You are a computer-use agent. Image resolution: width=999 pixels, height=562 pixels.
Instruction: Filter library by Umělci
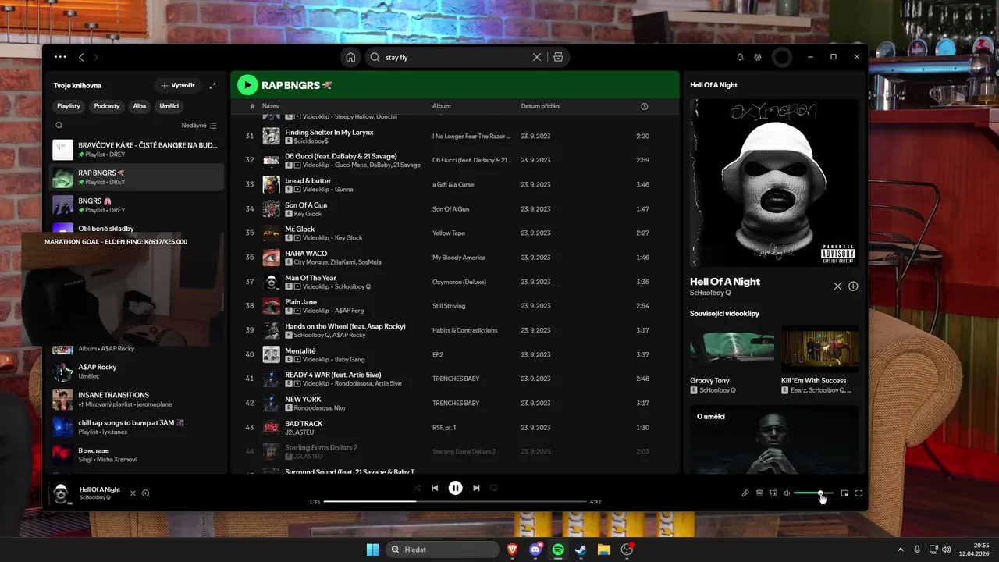tap(169, 106)
